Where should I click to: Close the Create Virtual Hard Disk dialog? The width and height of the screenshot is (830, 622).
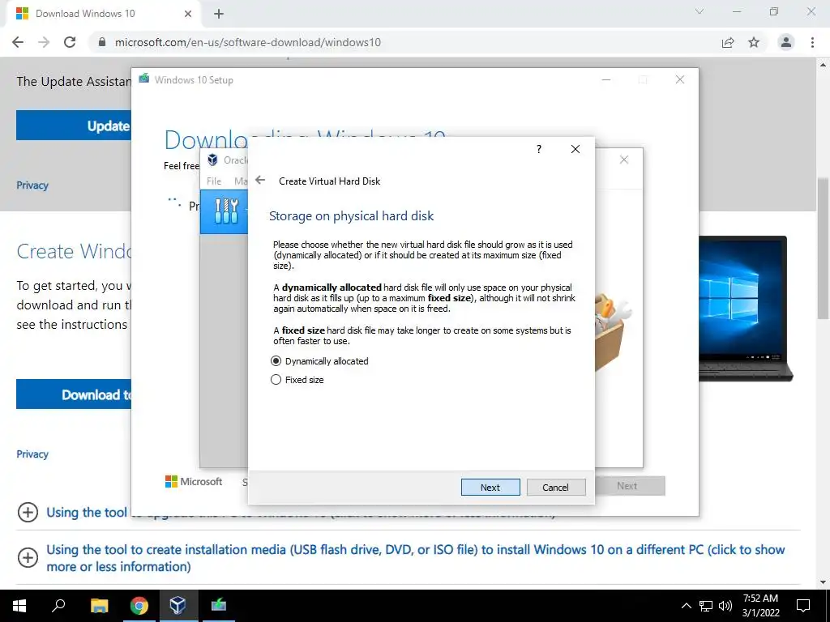(x=575, y=149)
